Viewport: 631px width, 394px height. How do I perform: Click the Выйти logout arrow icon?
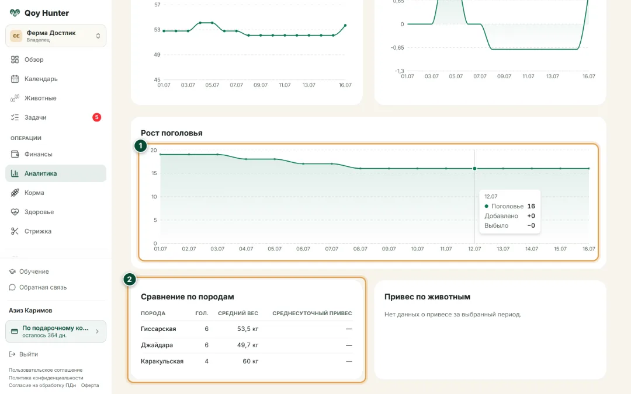(12, 354)
